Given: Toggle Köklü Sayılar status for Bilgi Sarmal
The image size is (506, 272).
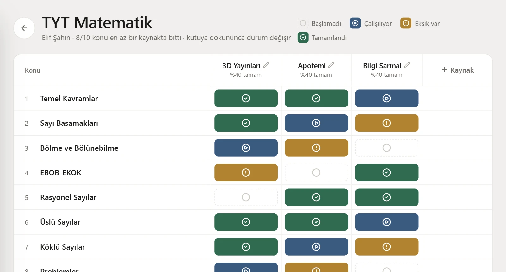Looking at the screenshot, I should [x=387, y=247].
